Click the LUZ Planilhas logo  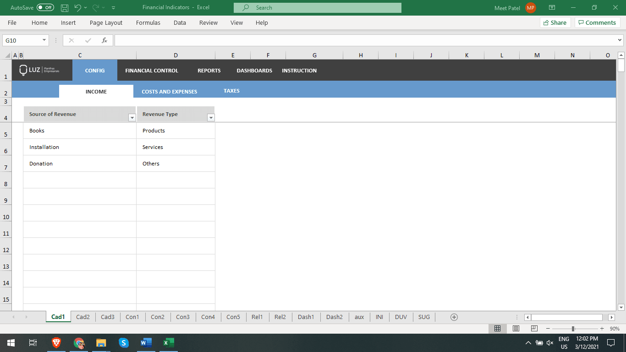click(x=39, y=70)
